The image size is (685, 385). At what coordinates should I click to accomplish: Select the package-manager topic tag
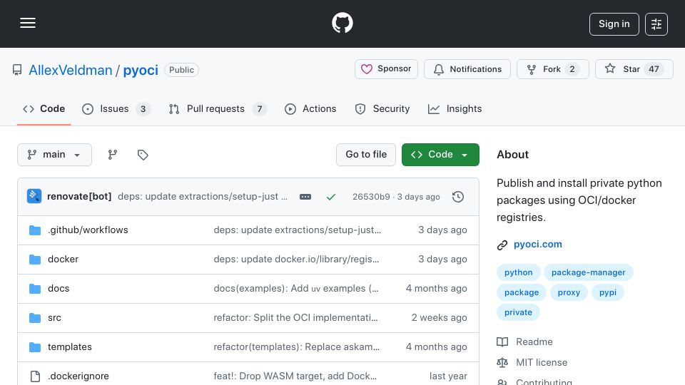pyautogui.click(x=589, y=272)
